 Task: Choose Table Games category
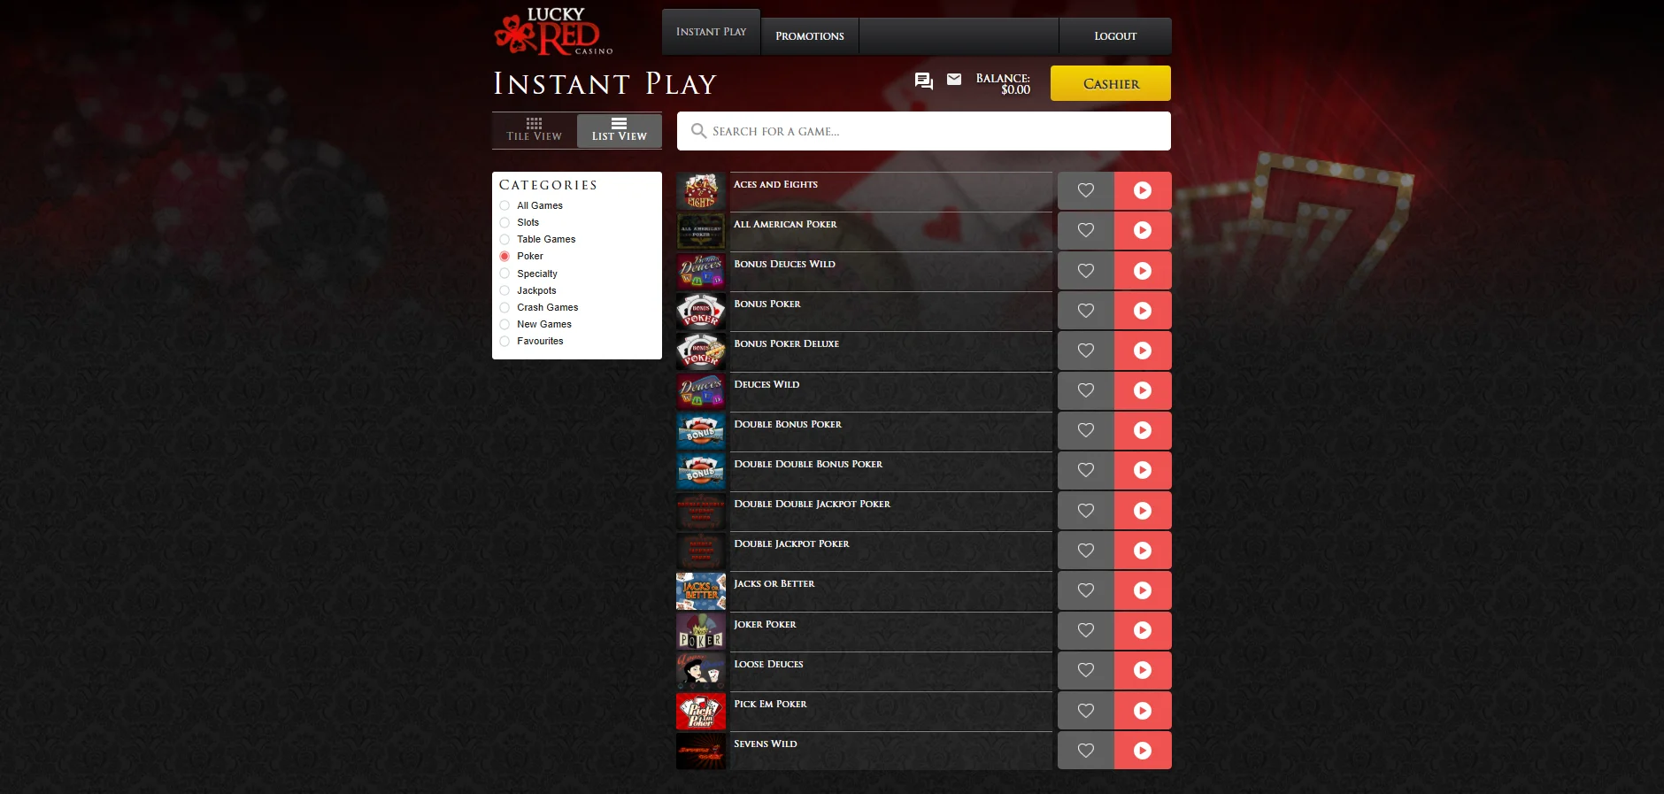tap(505, 239)
